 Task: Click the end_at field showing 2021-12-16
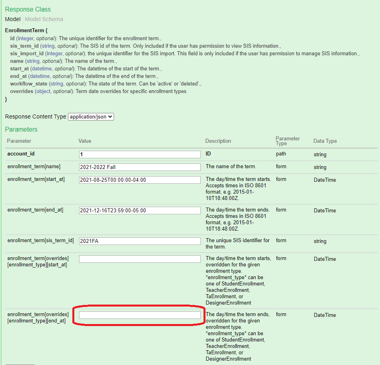click(x=138, y=210)
